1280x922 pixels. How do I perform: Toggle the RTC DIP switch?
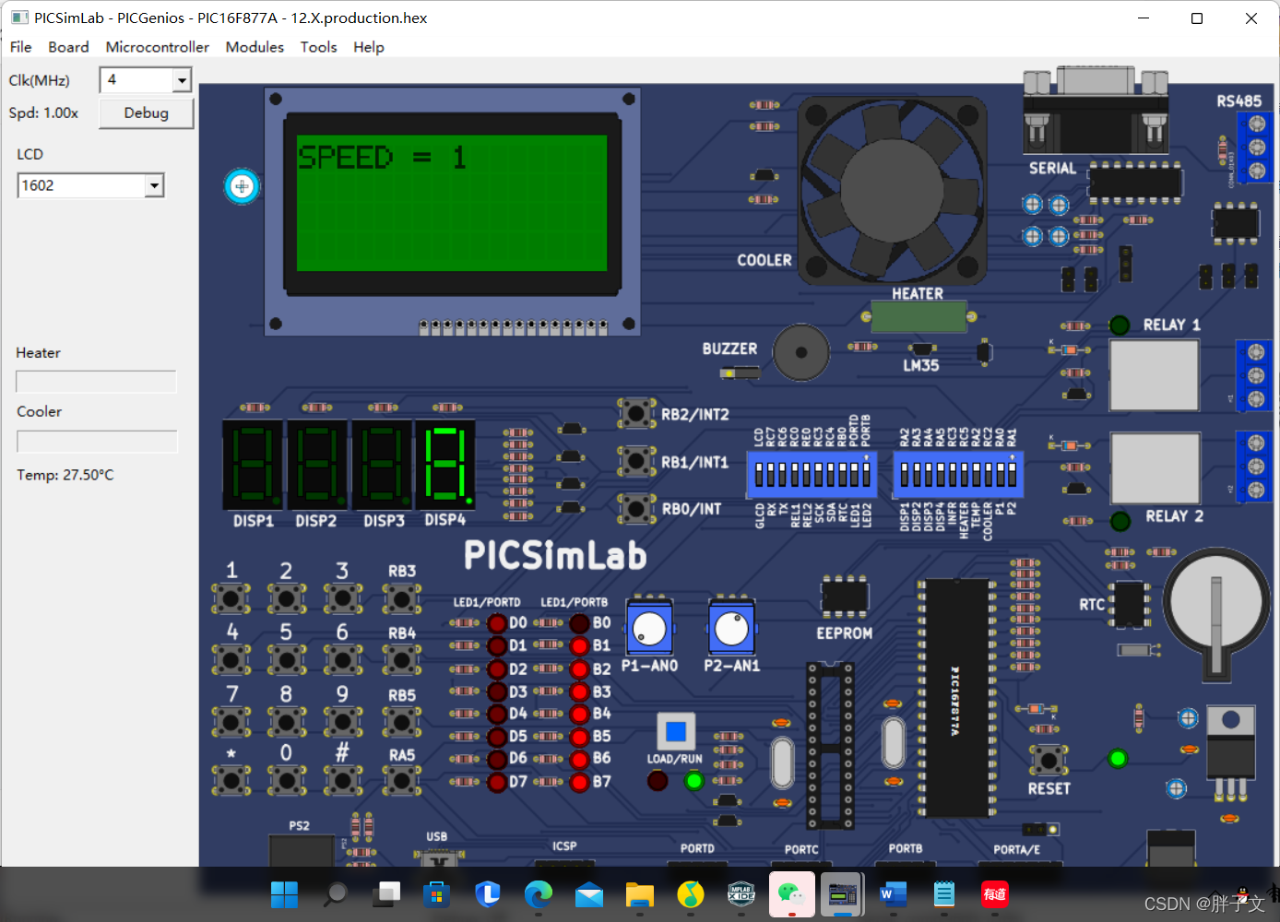tap(843, 475)
